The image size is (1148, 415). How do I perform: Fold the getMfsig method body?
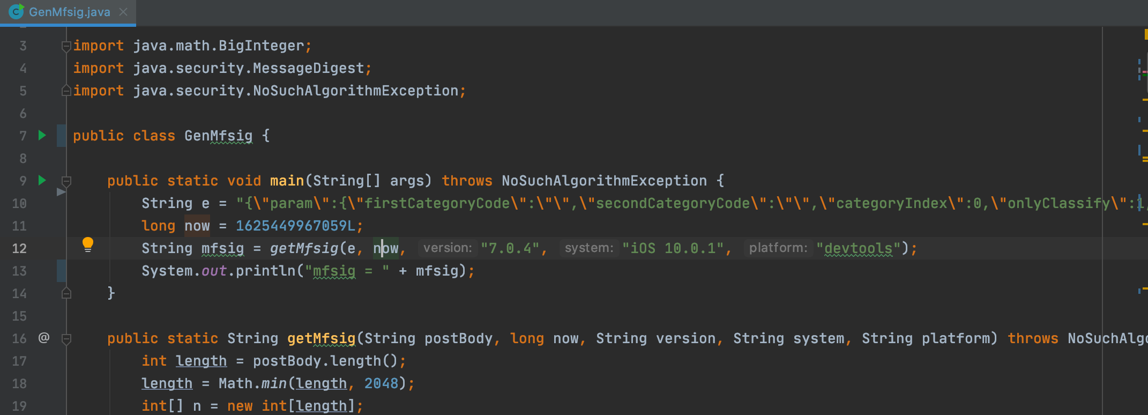pyautogui.click(x=66, y=339)
